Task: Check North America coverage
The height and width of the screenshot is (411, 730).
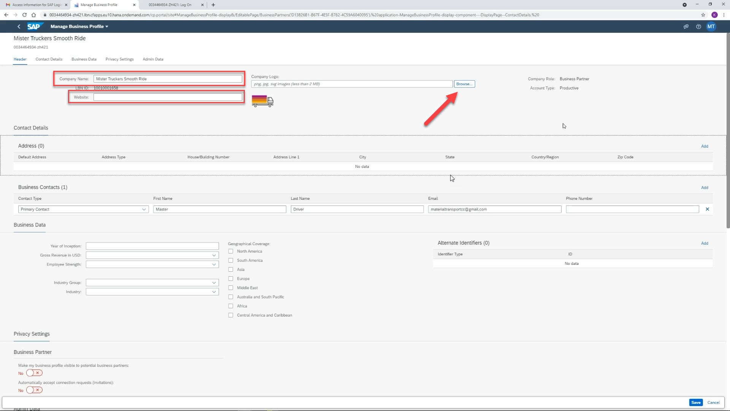Action: pyautogui.click(x=231, y=251)
